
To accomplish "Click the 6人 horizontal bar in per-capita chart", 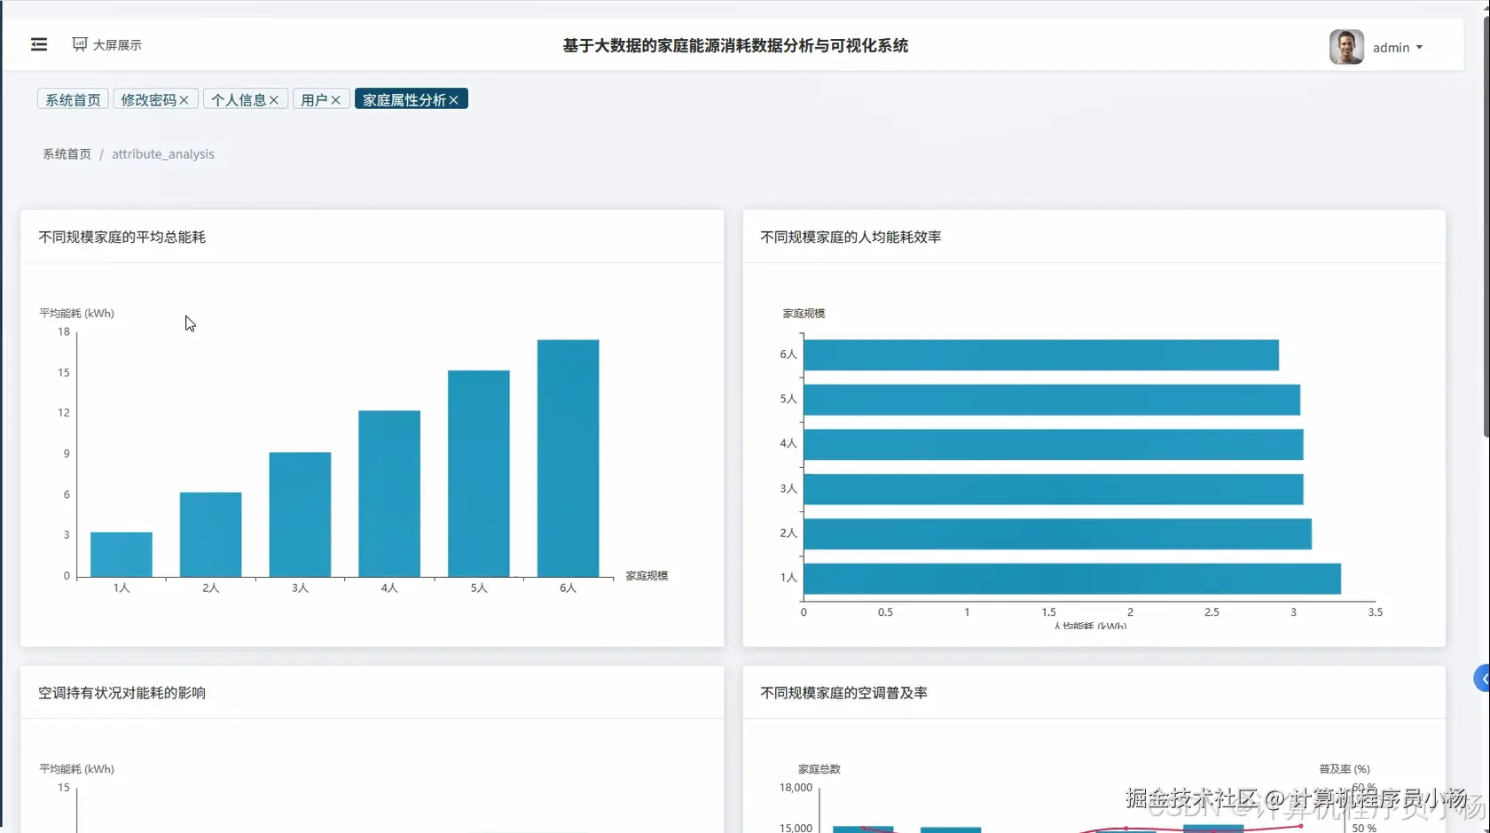I will click(x=1041, y=354).
